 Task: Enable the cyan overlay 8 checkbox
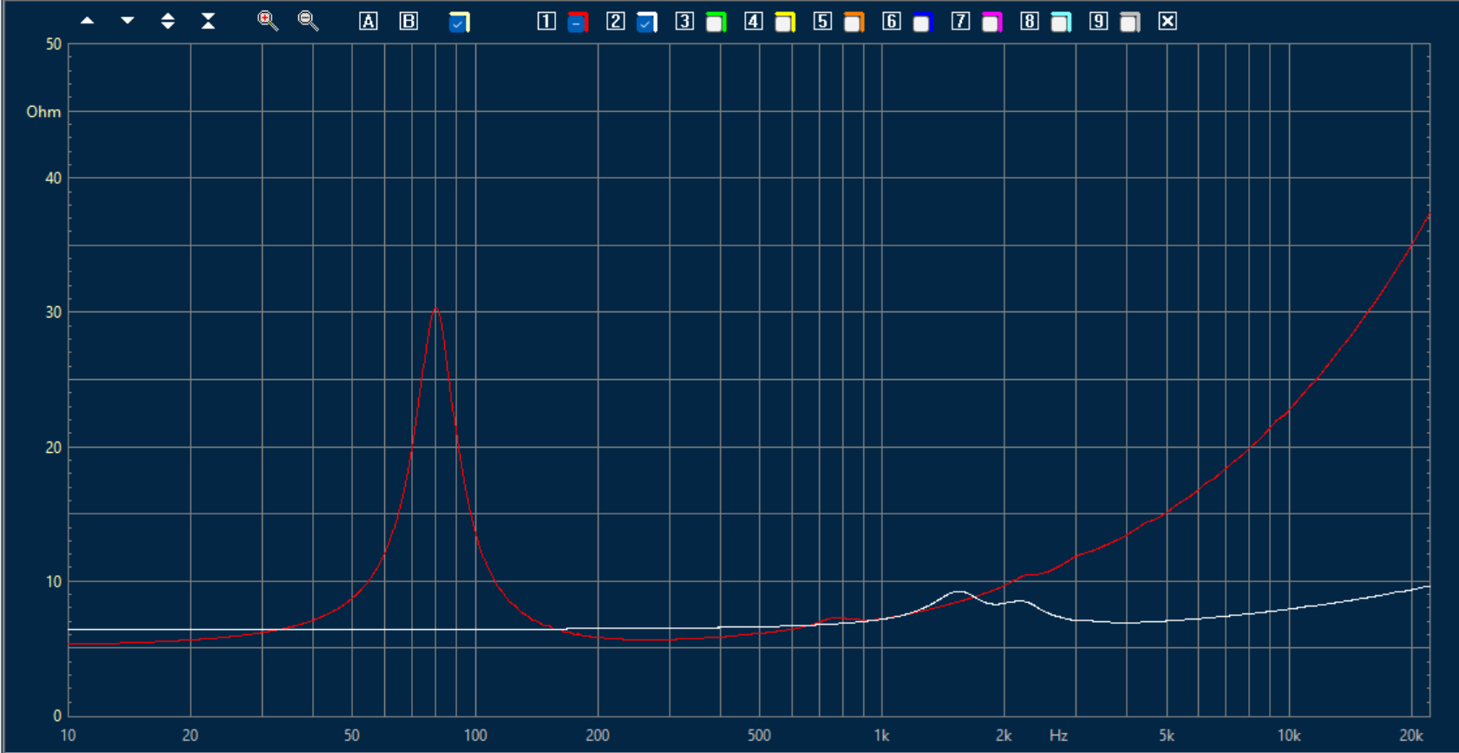tap(1060, 23)
